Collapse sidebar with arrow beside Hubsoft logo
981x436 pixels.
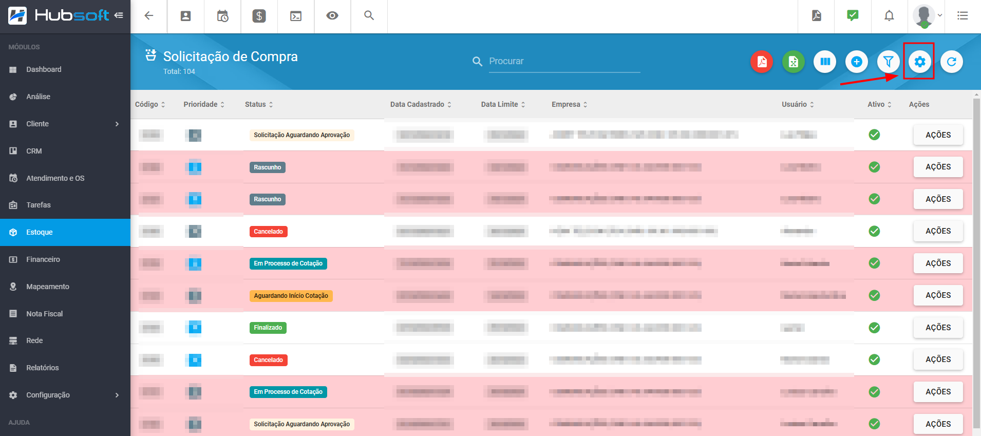pos(119,15)
